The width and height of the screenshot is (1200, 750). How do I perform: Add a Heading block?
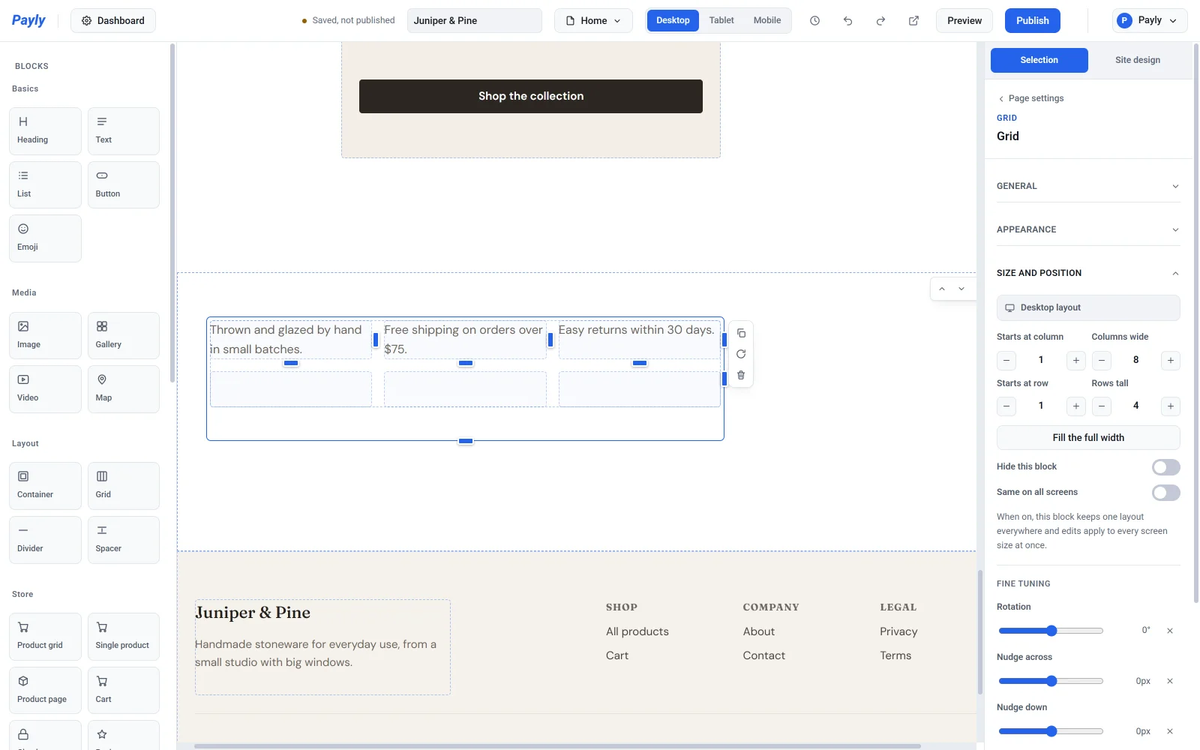point(45,131)
